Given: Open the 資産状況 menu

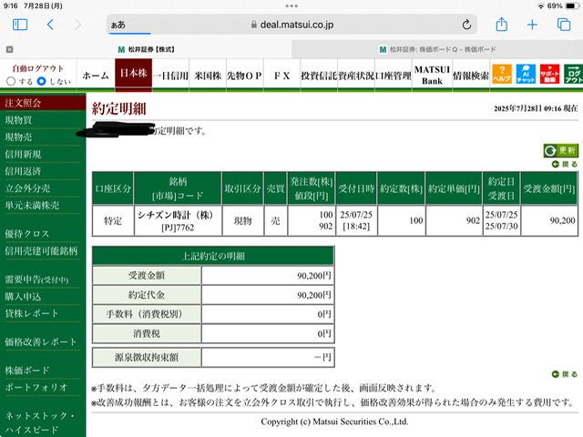Looking at the screenshot, I should (x=356, y=76).
